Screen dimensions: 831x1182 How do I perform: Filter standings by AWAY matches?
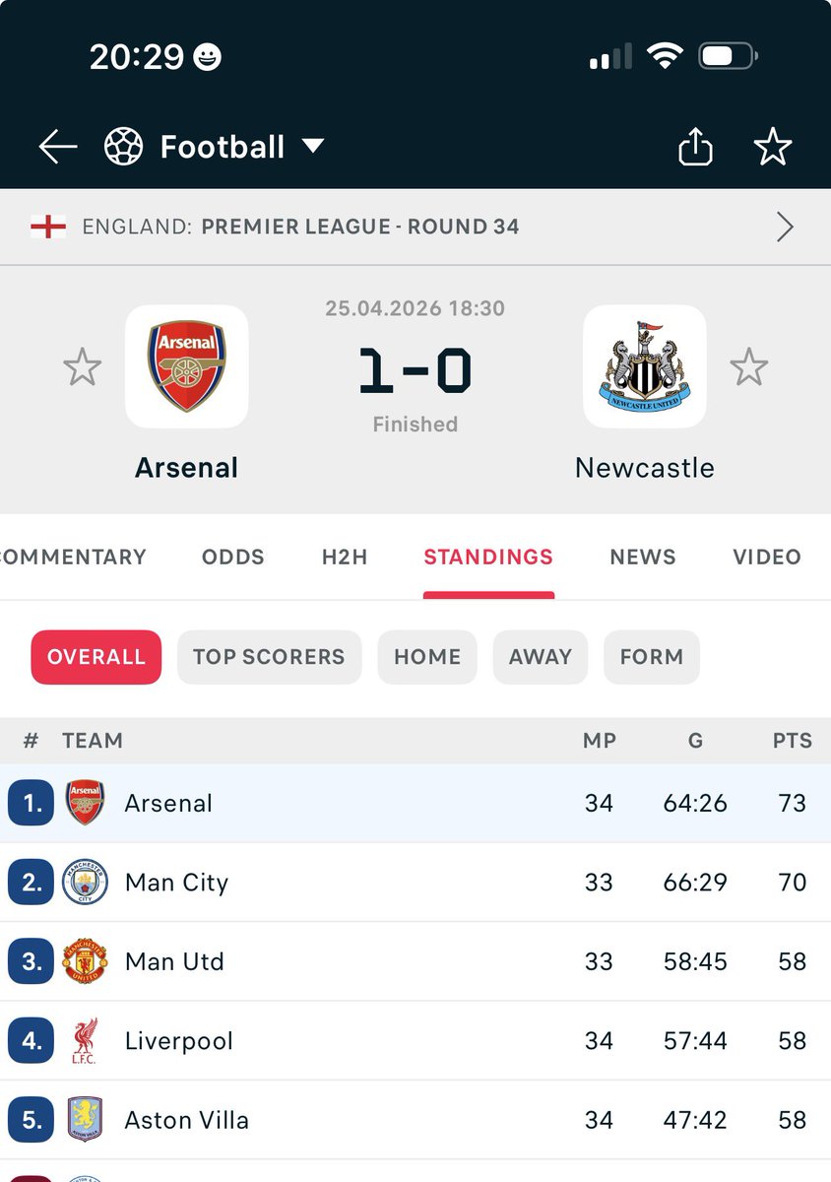(x=541, y=657)
